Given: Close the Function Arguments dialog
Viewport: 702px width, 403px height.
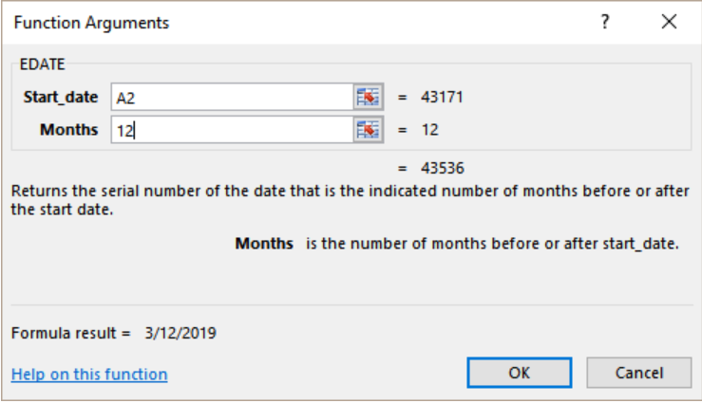Looking at the screenshot, I should tap(669, 22).
